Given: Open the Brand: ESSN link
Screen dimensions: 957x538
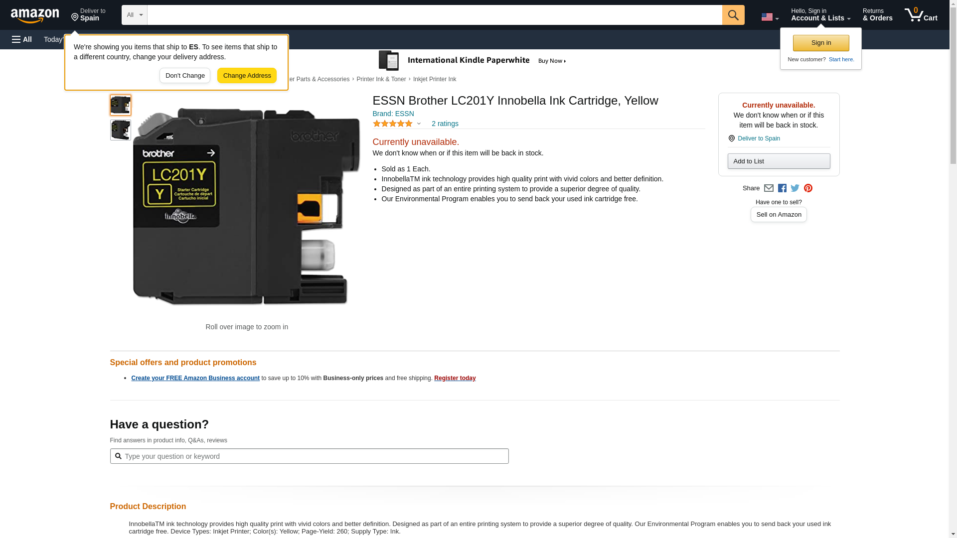Looking at the screenshot, I should pyautogui.click(x=393, y=114).
